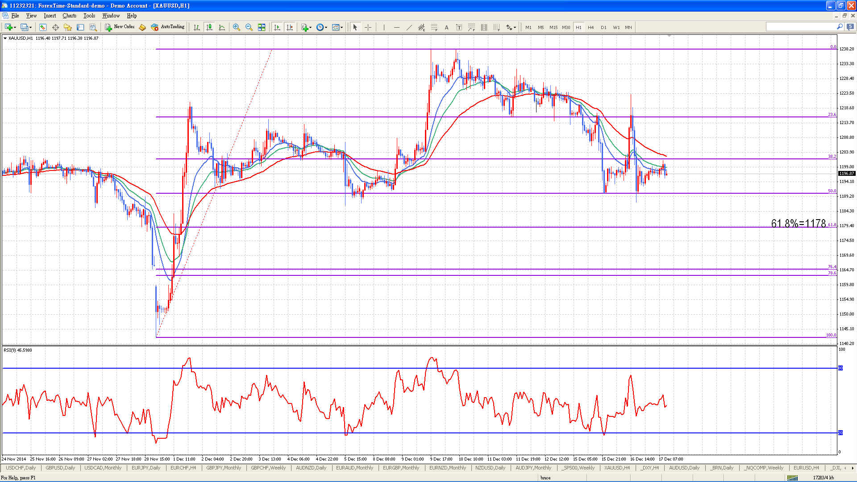Select the crosshair tool

pos(368,27)
